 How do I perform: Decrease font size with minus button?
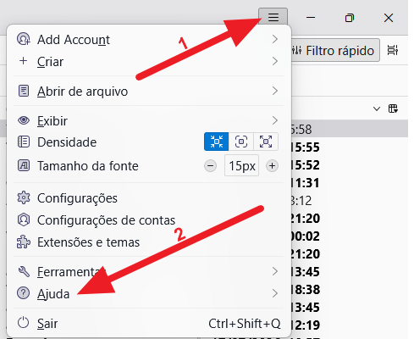click(210, 166)
